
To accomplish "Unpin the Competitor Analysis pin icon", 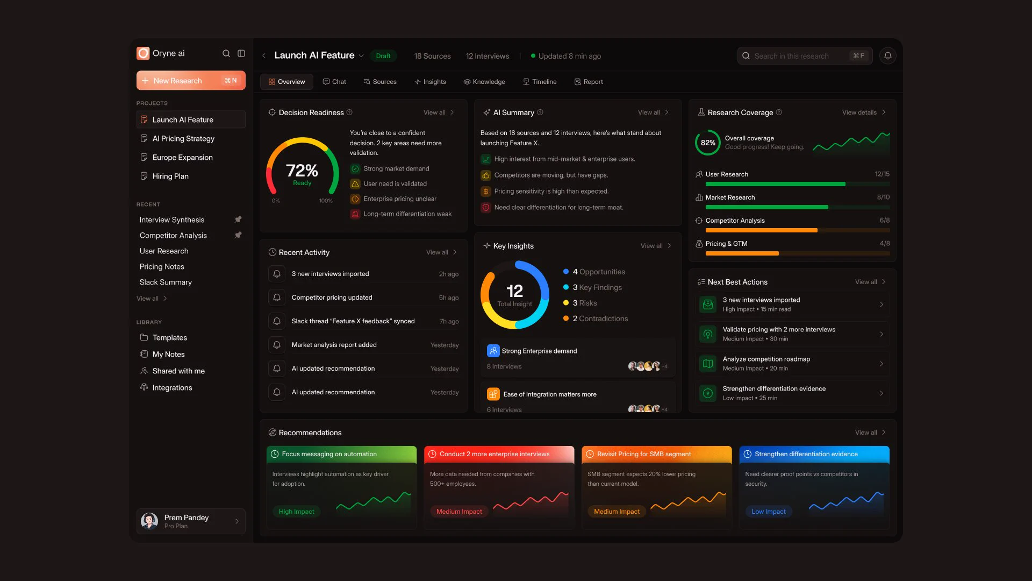I will [x=238, y=235].
